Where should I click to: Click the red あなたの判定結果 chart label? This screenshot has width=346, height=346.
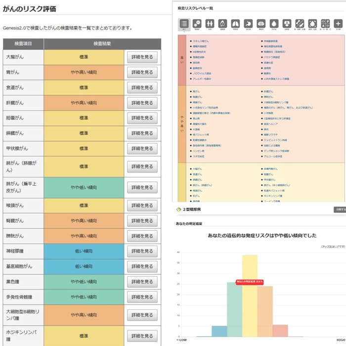250,282
